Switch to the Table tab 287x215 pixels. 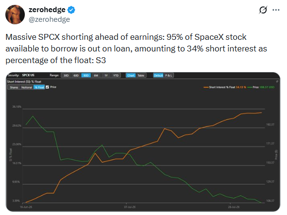141,75
